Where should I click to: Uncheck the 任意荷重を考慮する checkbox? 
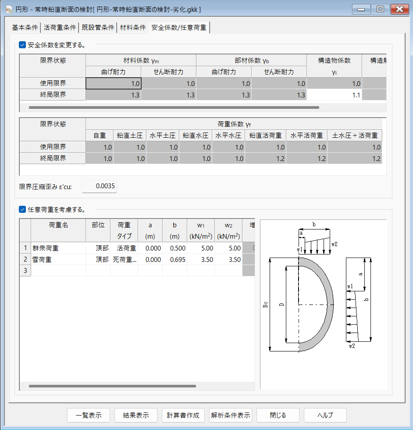point(22,210)
